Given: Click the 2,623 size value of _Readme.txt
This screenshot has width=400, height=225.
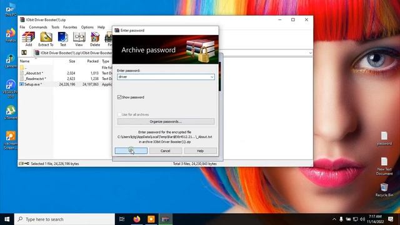Looking at the screenshot, I should click(71, 79).
